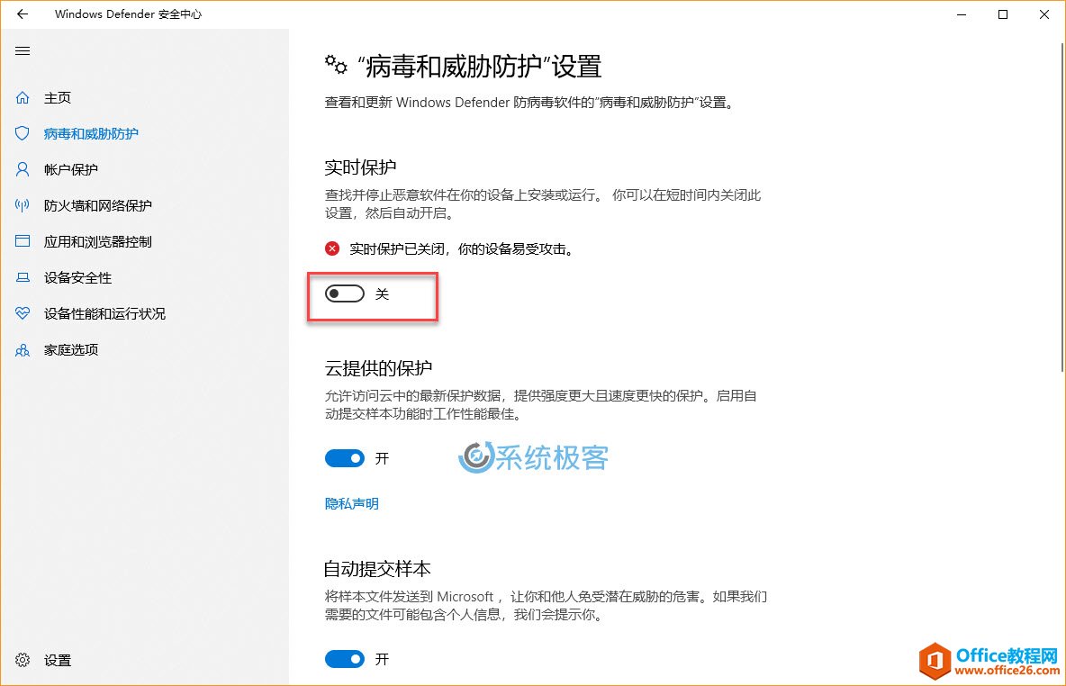Click the laptop icon for 设备安全性

point(23,277)
